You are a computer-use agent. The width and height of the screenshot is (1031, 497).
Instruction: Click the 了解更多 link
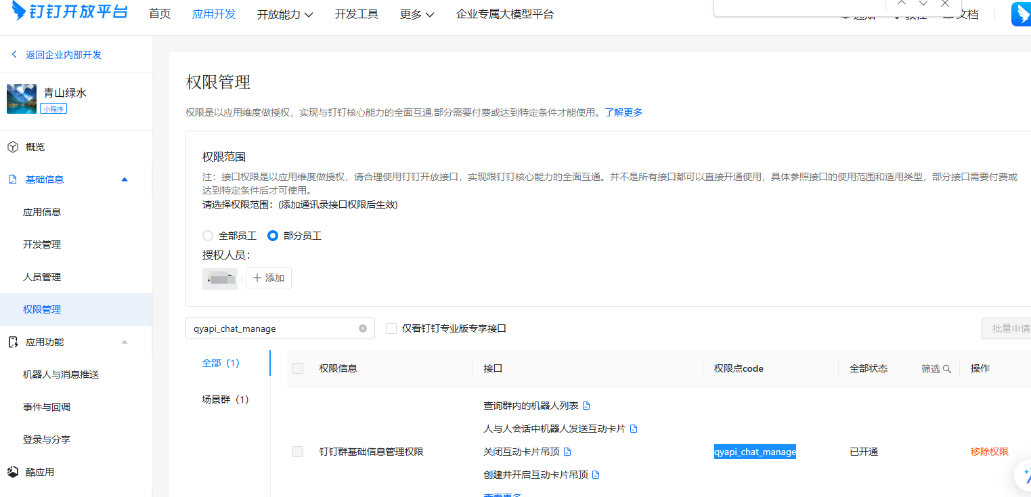click(623, 112)
